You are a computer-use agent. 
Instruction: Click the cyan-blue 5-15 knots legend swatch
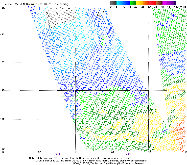point(123,3)
